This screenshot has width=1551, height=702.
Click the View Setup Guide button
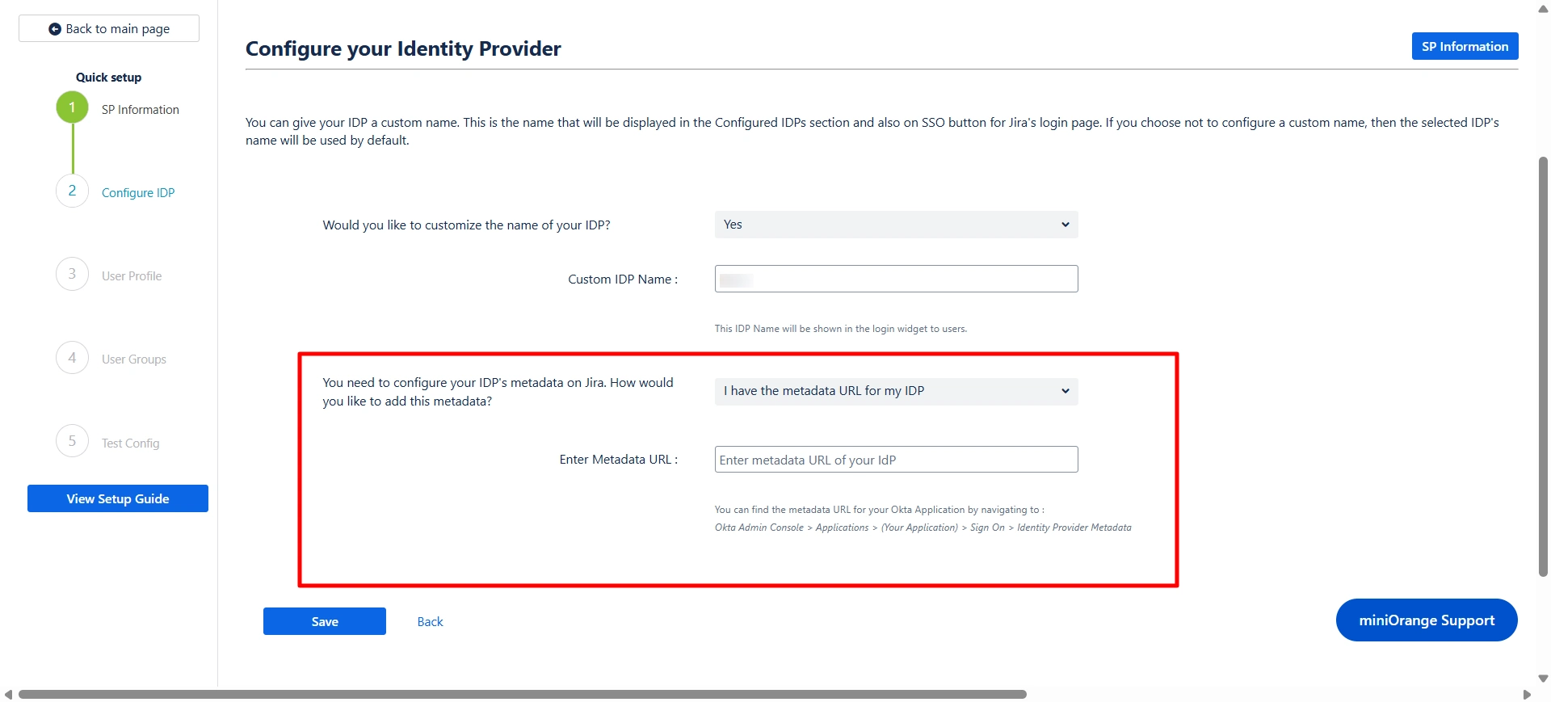118,499
